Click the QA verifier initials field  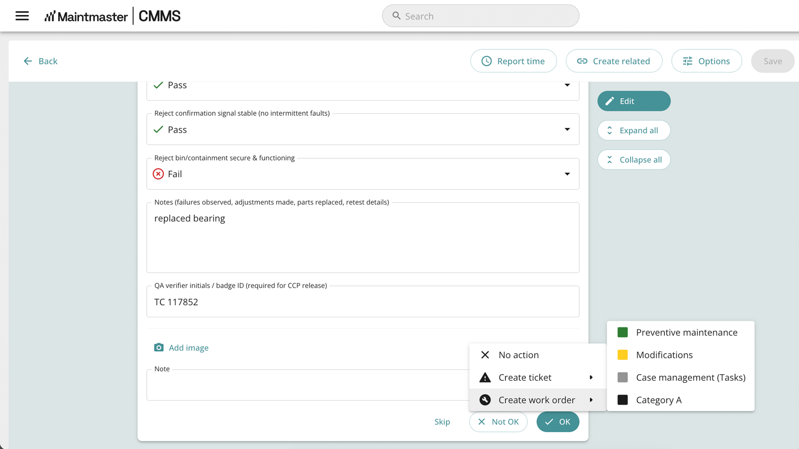pos(363,301)
